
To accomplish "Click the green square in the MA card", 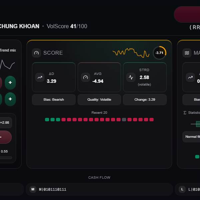I will pyautogui.click(x=197, y=157).
